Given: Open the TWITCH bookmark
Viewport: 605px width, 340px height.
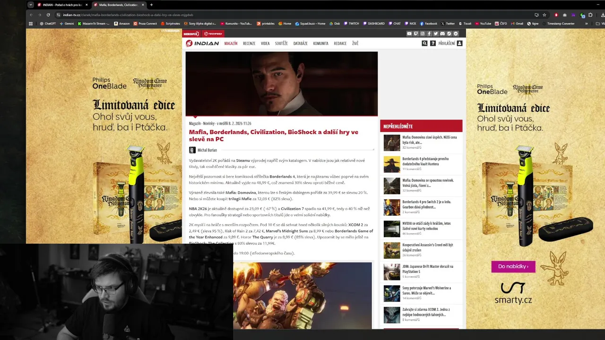Looking at the screenshot, I should coord(352,23).
